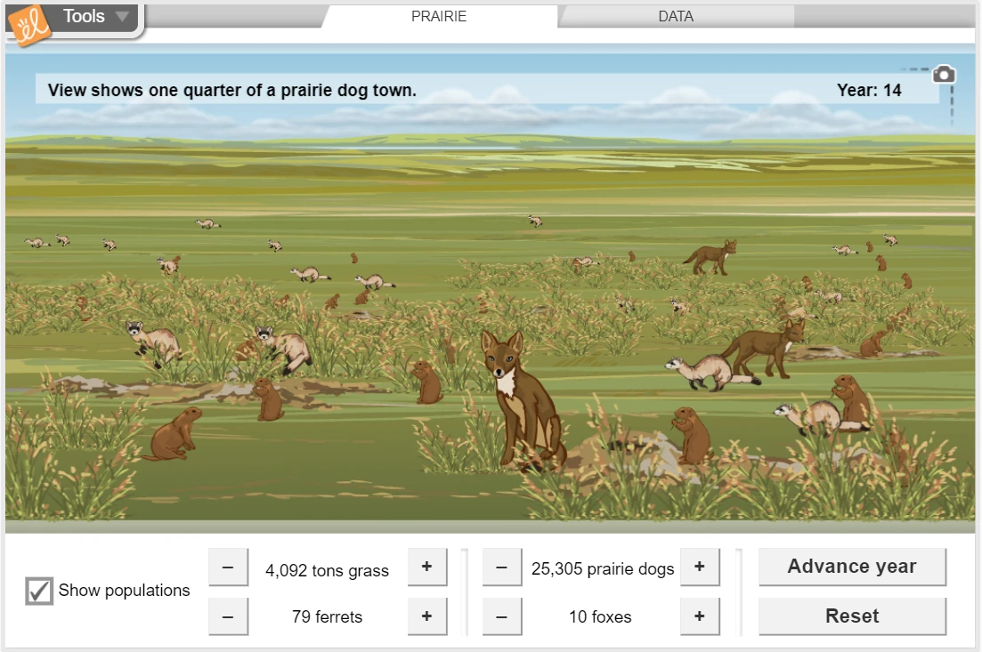Switch to the PRAIRIE tab

439,16
